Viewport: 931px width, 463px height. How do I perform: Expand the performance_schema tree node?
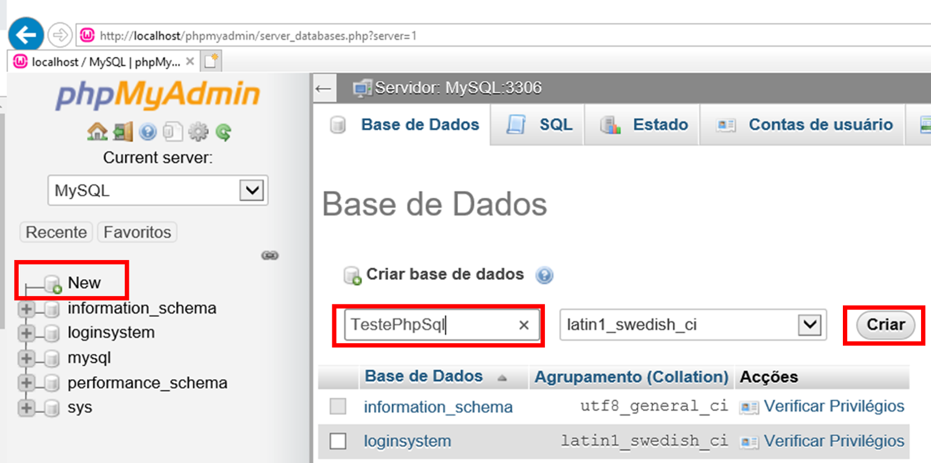click(26, 383)
